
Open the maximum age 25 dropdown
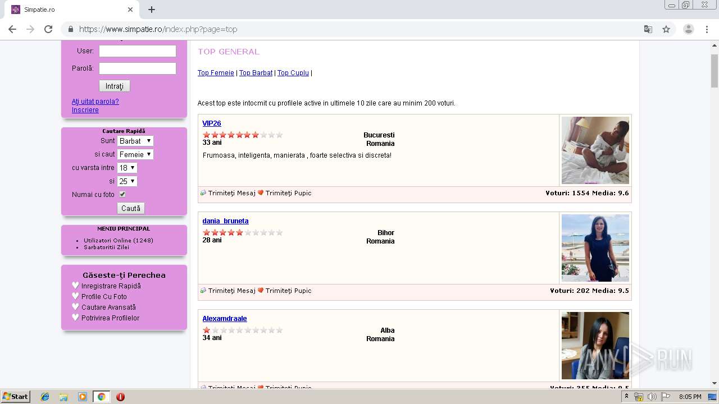127,181
